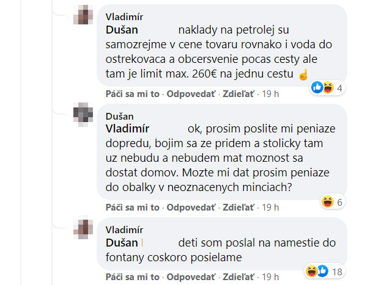Open the Dušan mention in the fontána comment
Screen dimensions: 376x285
point(122,243)
